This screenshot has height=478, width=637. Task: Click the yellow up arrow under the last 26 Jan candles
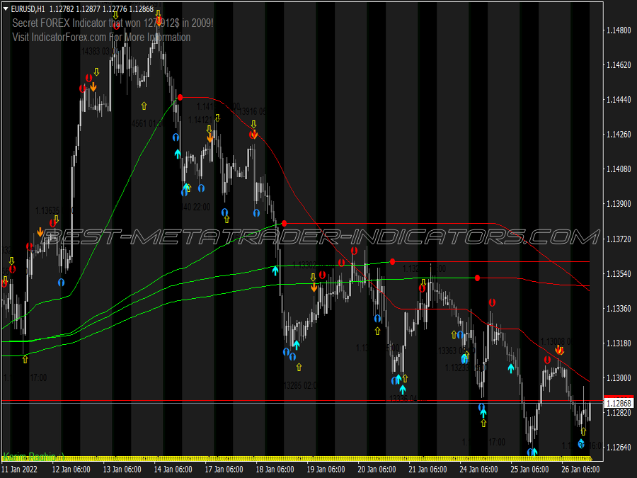tap(583, 431)
